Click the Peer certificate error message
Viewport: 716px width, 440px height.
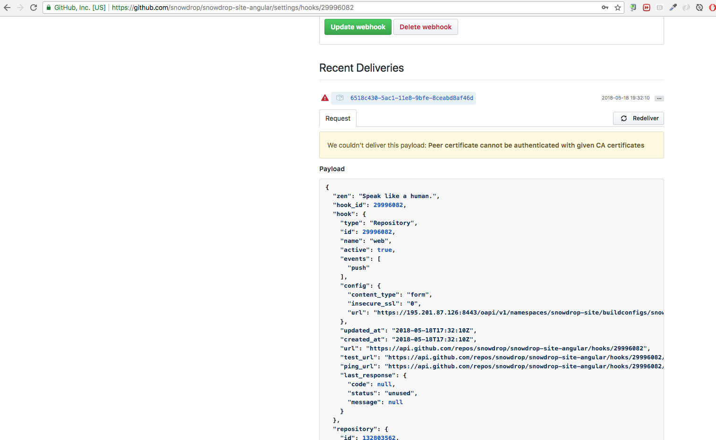536,145
